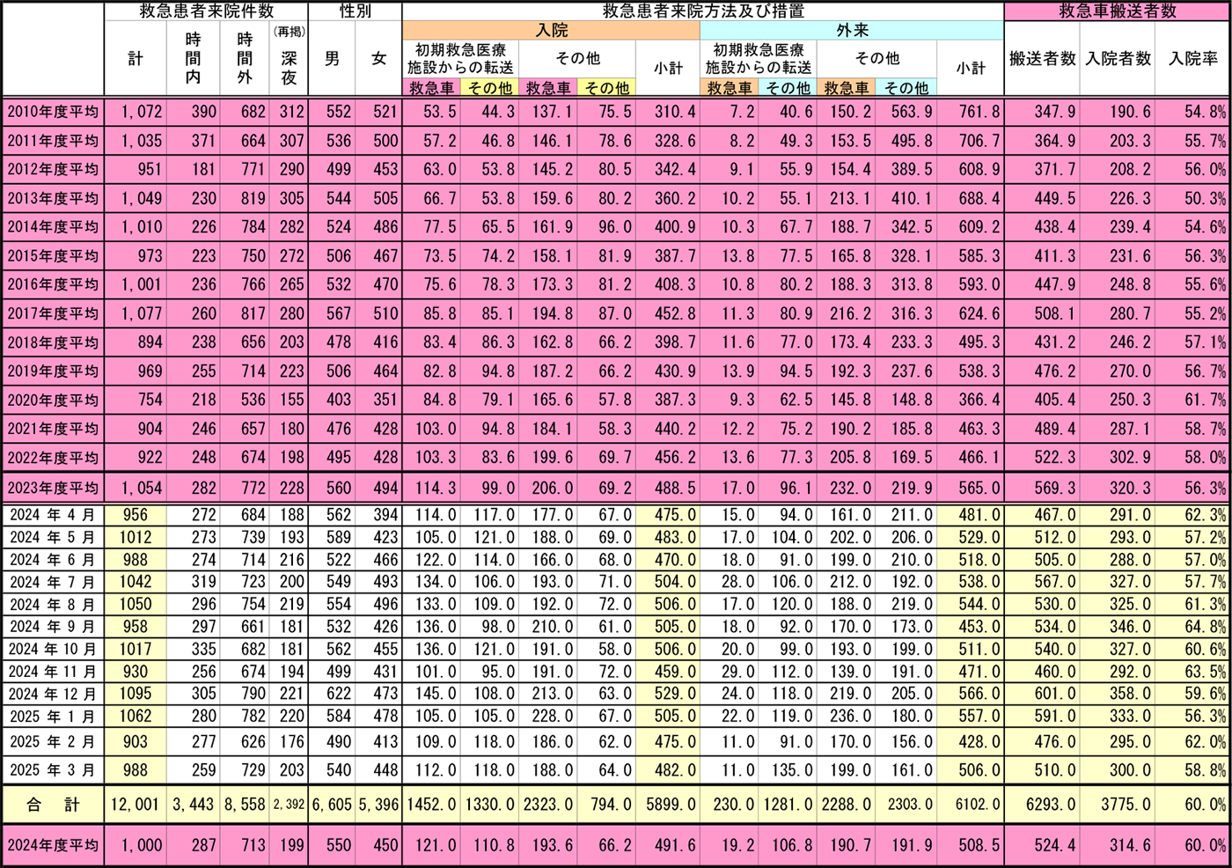Click the 12,001 total cell in 合計 row
The height and width of the screenshot is (868, 1232).
(x=136, y=805)
